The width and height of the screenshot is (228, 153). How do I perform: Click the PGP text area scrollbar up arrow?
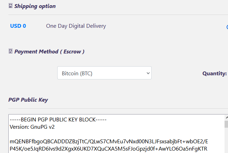tap(226, 118)
